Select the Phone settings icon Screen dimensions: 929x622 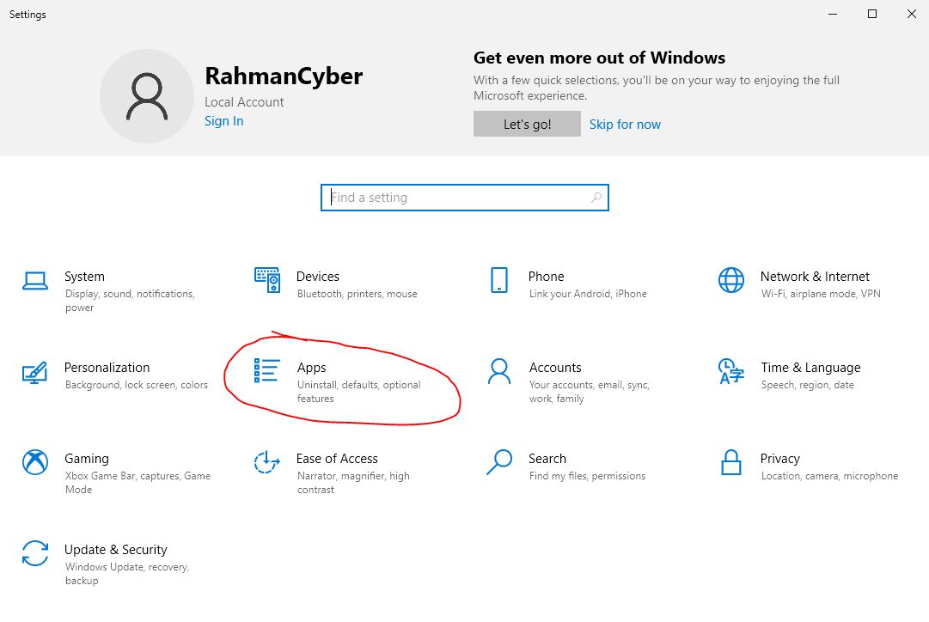coord(498,279)
